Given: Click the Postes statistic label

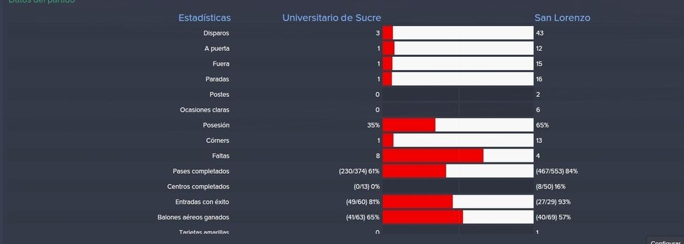Looking at the screenshot, I should pos(219,94).
